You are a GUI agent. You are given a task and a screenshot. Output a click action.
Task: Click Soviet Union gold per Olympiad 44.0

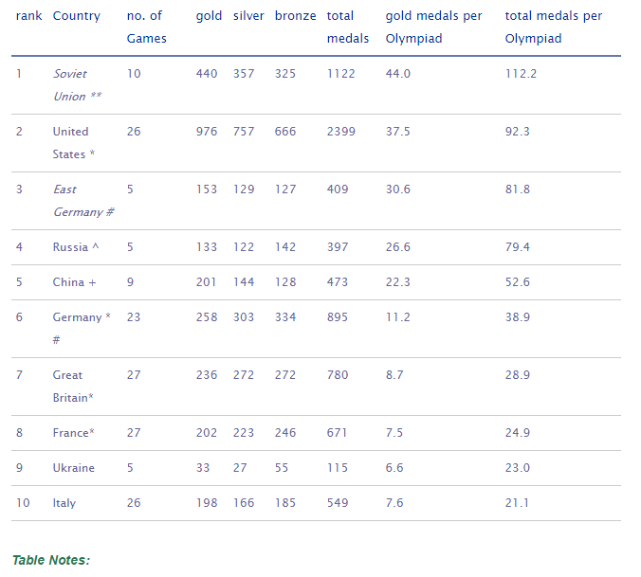[x=397, y=74]
